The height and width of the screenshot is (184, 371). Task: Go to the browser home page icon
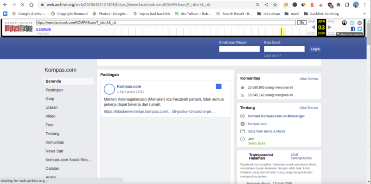tap(31, 5)
